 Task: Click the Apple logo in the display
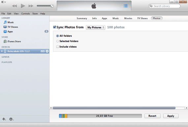point(94,6)
